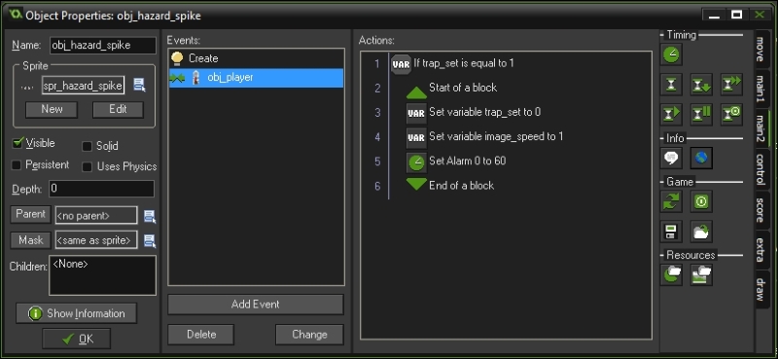Viewport: 778px width, 359px height.
Task: Click the <no parent> field
Action: pyautogui.click(x=96, y=216)
